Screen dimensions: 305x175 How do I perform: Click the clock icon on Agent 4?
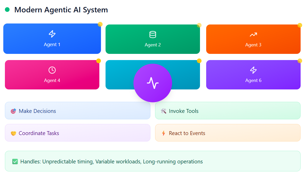point(52,69)
